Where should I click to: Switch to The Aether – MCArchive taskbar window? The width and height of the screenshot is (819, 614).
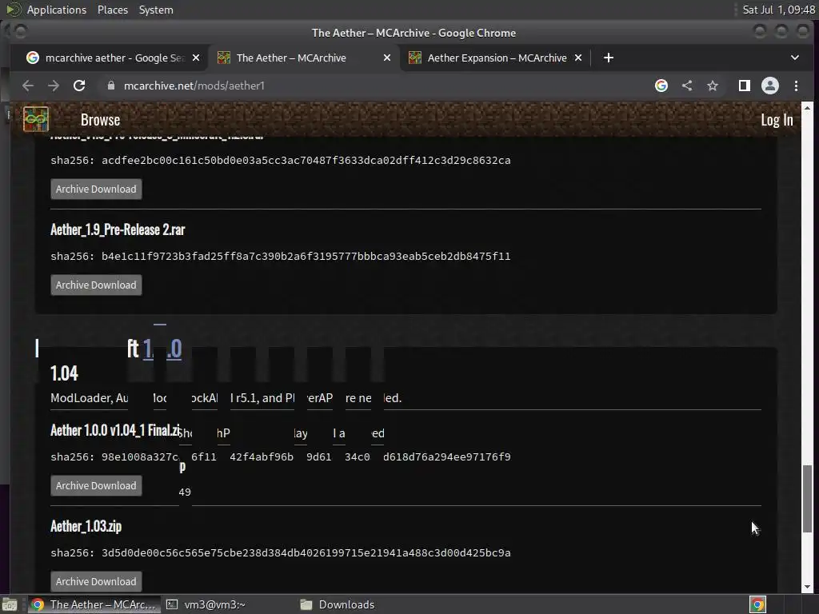click(x=93, y=604)
